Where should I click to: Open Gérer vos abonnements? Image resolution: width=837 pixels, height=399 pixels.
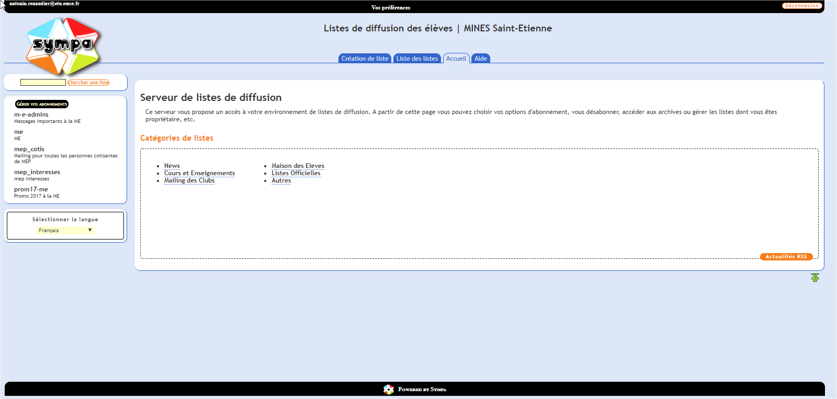coord(42,104)
